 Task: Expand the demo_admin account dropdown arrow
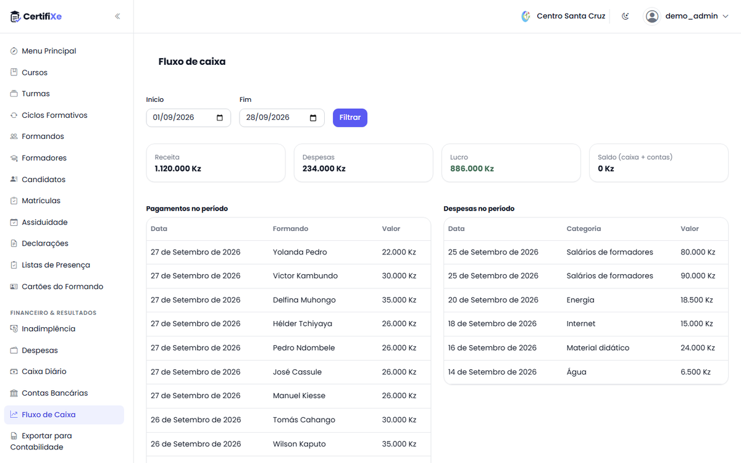point(726,17)
